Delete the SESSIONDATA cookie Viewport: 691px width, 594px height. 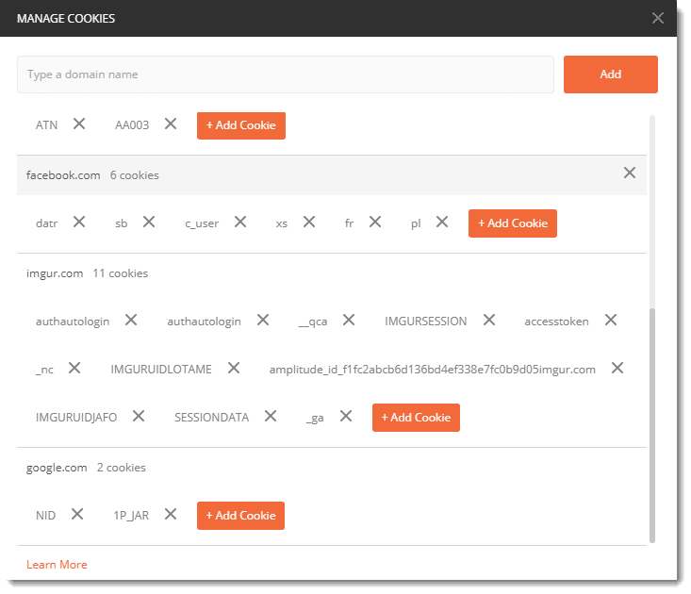(271, 416)
